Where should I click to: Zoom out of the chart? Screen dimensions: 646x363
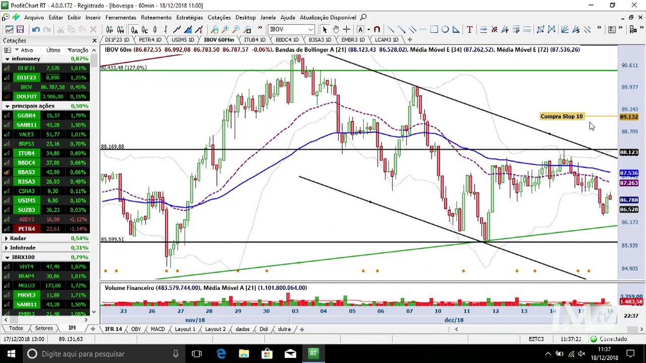pos(236,29)
